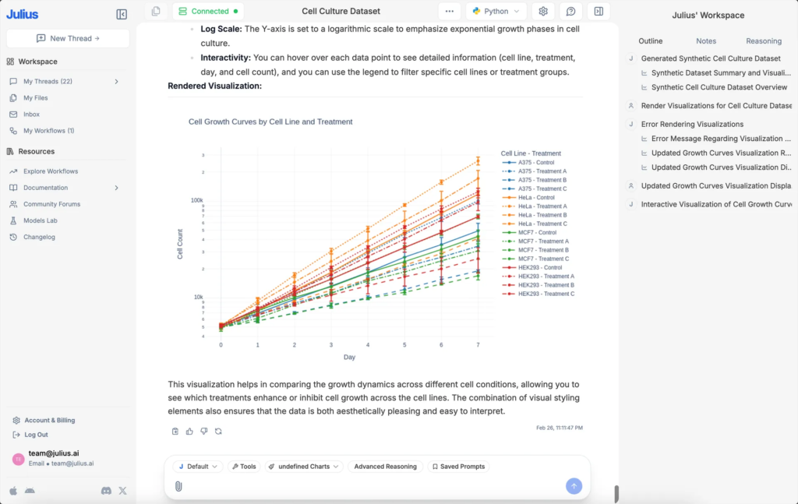
Task: Switch to the Reasoning tab
Action: coord(763,41)
